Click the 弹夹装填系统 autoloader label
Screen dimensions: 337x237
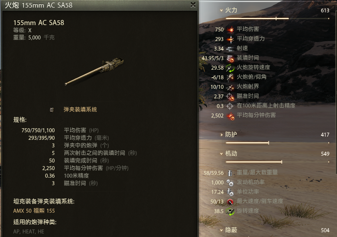coord(80,110)
